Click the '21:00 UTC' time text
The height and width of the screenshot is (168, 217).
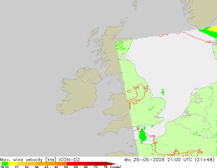click(180, 160)
